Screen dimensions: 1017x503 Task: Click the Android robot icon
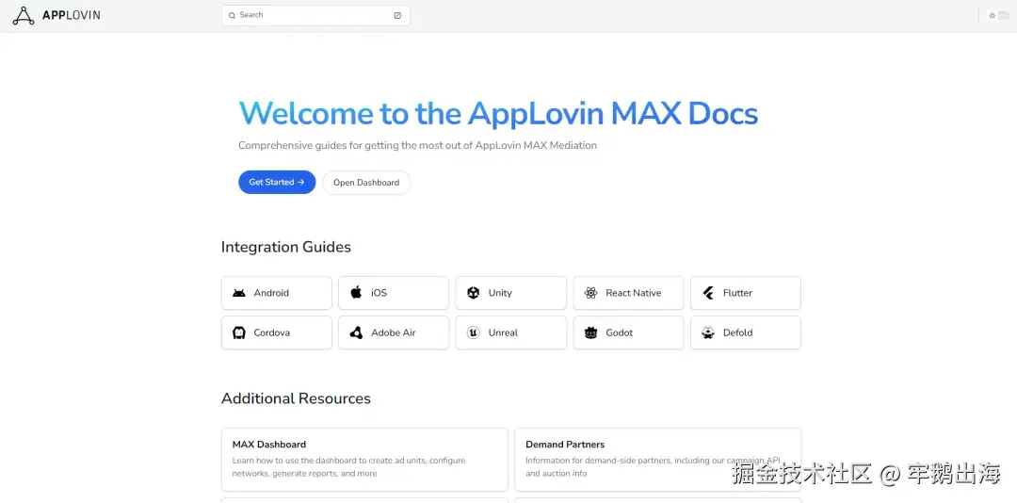coord(238,293)
